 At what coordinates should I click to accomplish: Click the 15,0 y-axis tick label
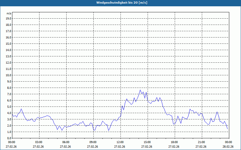[9, 43]
